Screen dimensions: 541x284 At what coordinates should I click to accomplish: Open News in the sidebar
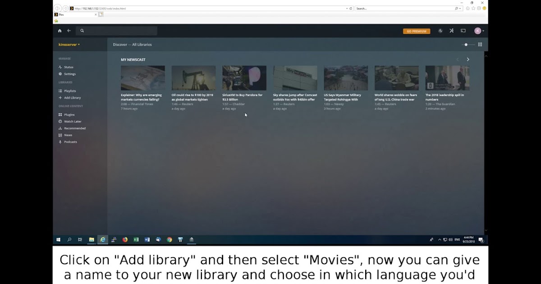[x=68, y=135]
